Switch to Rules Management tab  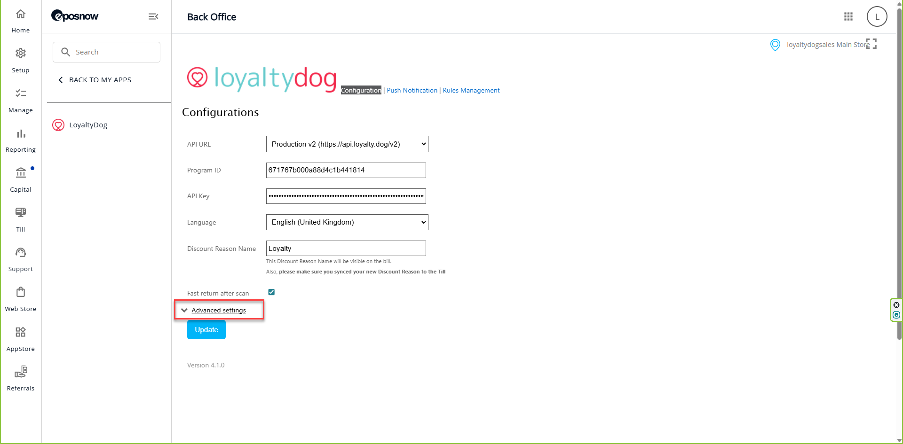coord(471,90)
